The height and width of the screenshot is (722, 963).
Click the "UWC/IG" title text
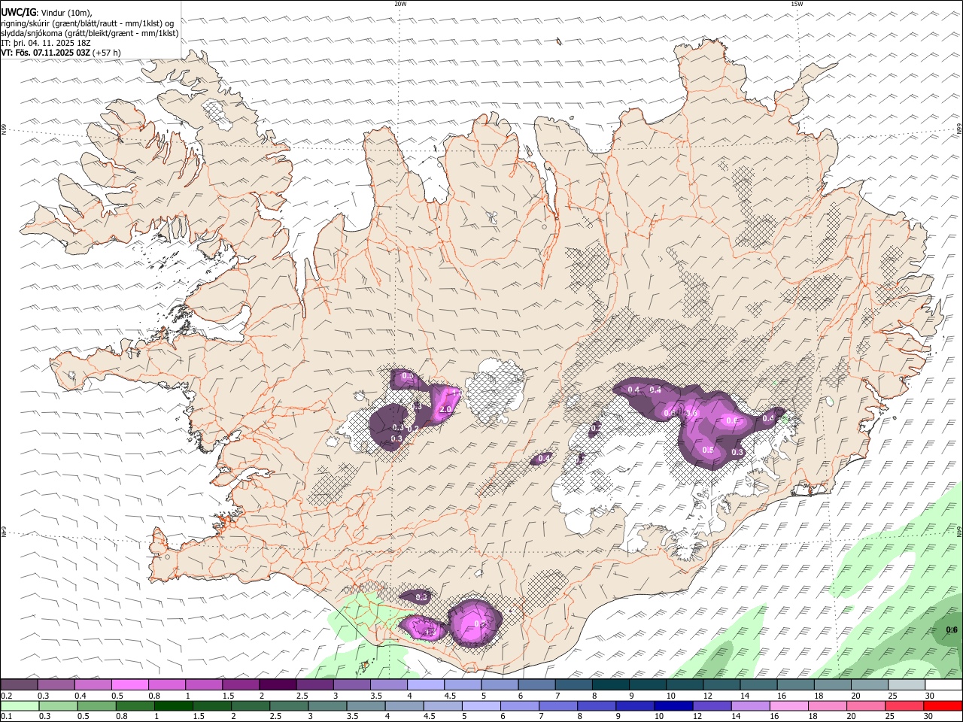pos(18,13)
